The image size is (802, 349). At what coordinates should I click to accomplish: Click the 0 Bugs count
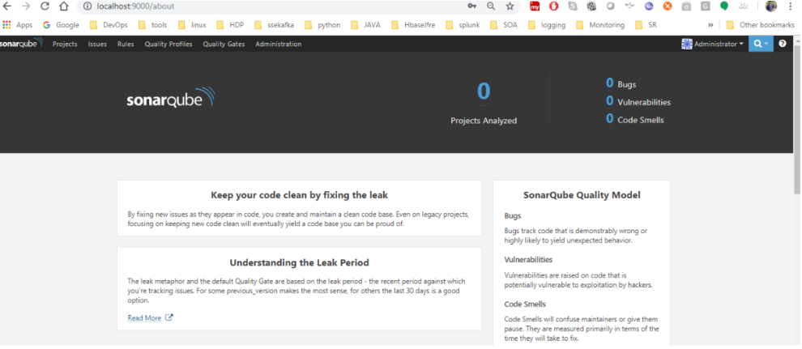tap(610, 83)
